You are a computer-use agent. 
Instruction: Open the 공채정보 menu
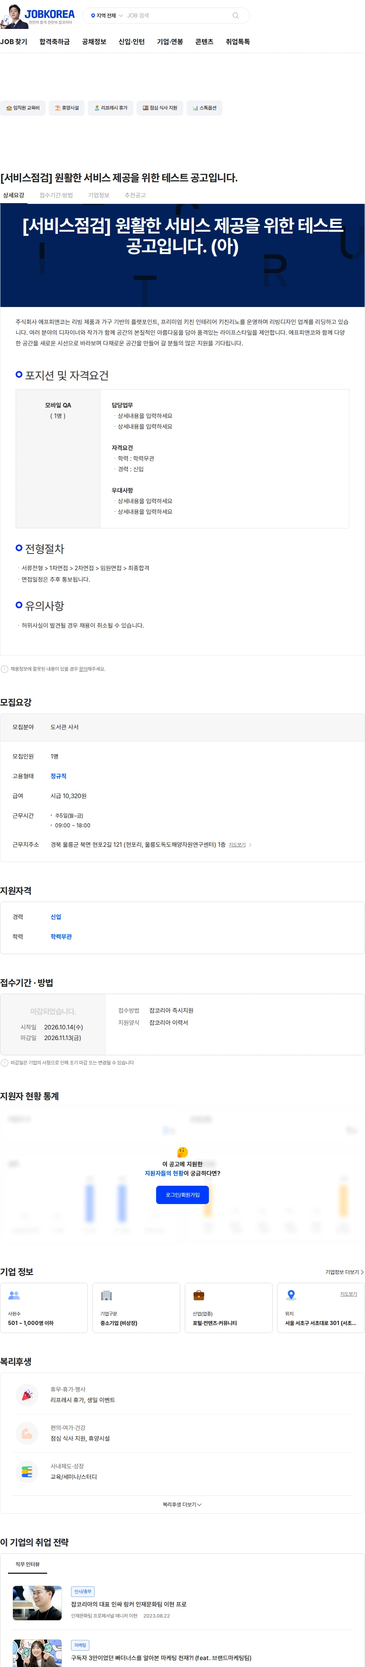click(94, 41)
